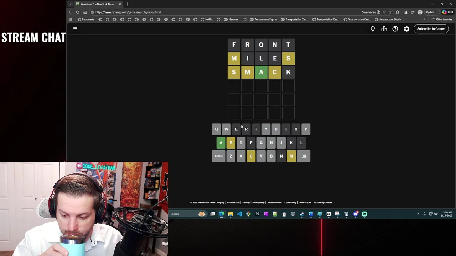
Task: Open the Marquee bookmark
Action: pyautogui.click(x=231, y=20)
